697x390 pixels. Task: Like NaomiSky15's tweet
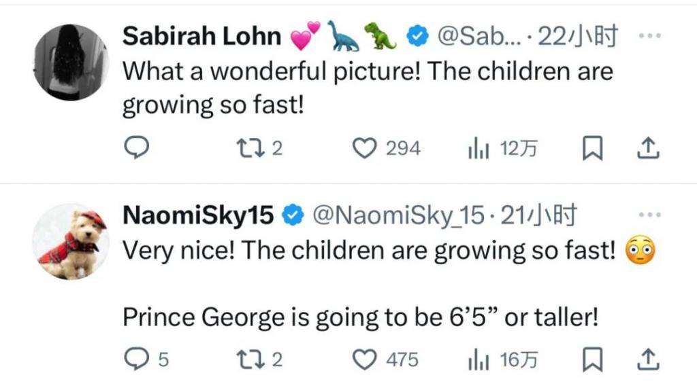point(368,359)
